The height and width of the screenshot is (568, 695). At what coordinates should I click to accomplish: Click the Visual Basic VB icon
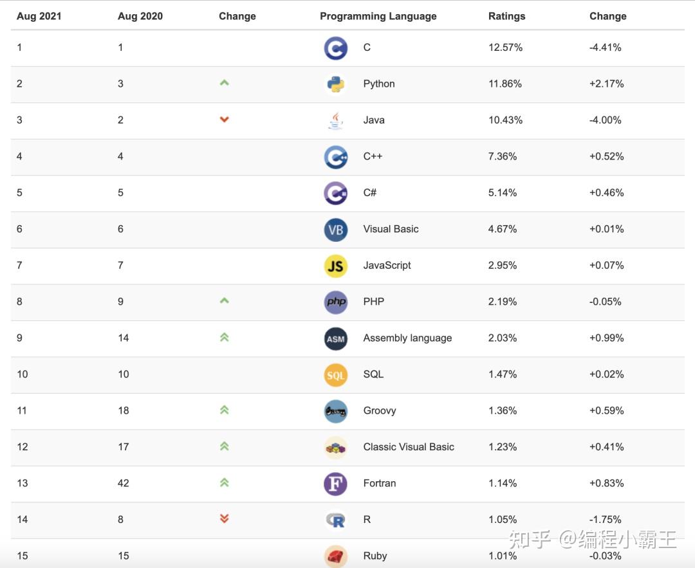point(335,230)
